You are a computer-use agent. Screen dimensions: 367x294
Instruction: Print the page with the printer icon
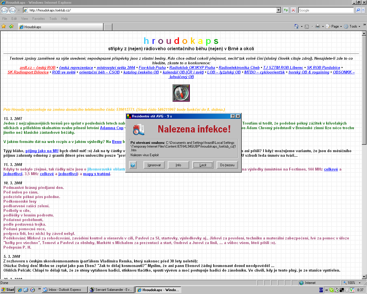[x=317, y=26]
